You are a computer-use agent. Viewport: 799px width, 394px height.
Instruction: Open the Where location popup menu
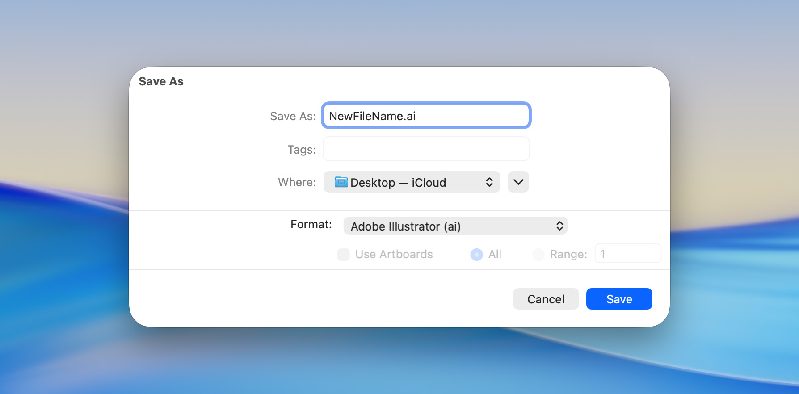pos(411,182)
